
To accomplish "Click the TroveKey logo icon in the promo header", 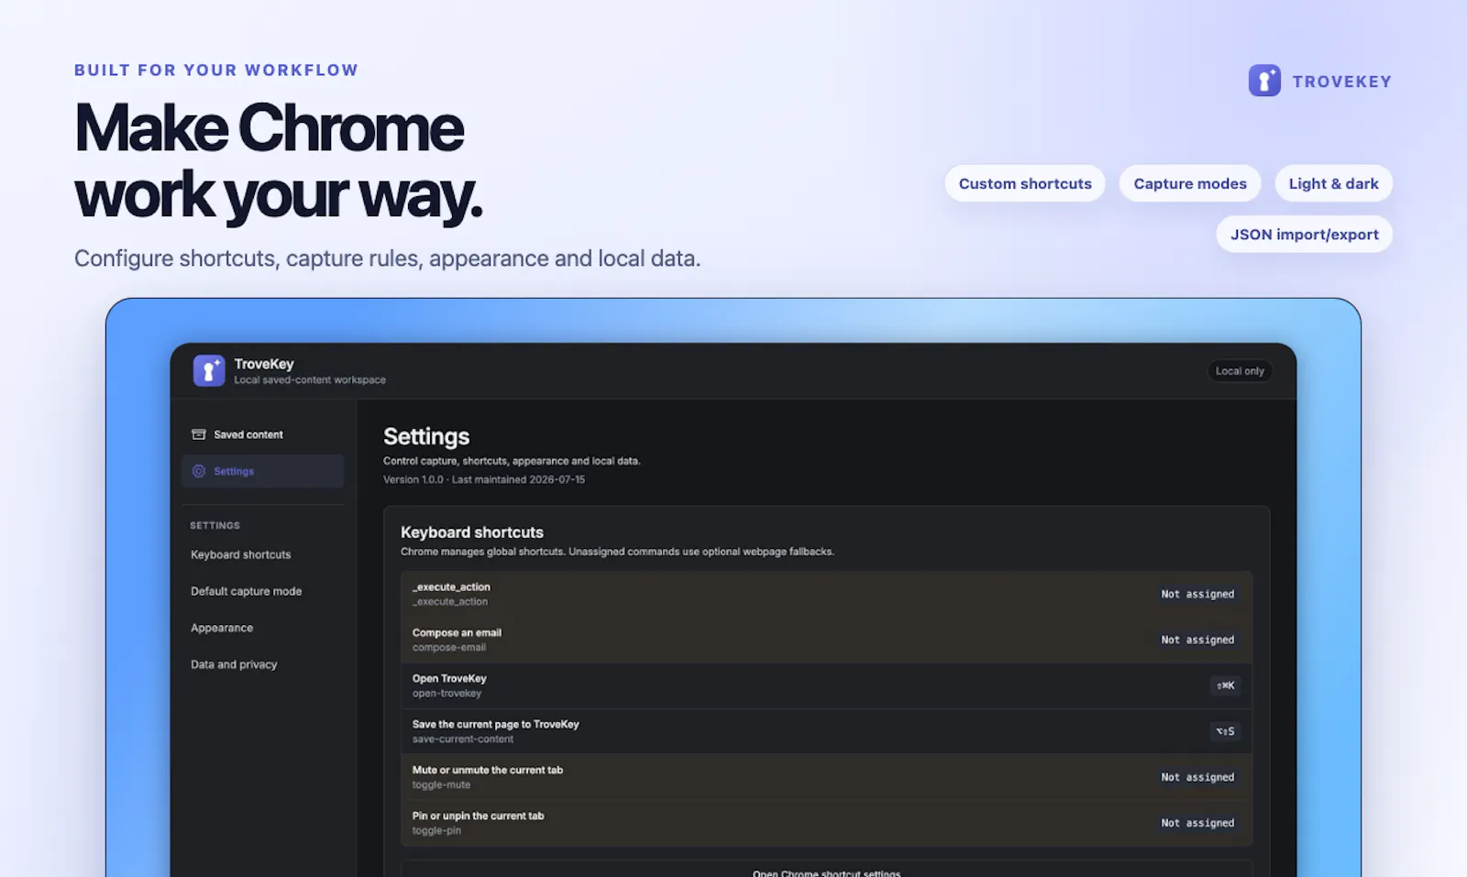I will pos(1264,81).
